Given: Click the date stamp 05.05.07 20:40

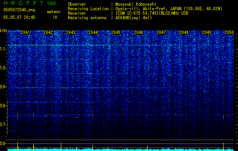Looking at the screenshot, I should (x=19, y=17).
